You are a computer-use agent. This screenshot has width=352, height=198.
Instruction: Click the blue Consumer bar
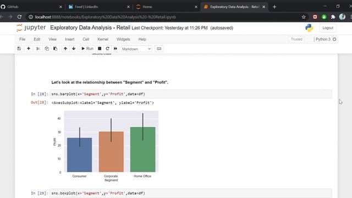[x=79, y=155]
